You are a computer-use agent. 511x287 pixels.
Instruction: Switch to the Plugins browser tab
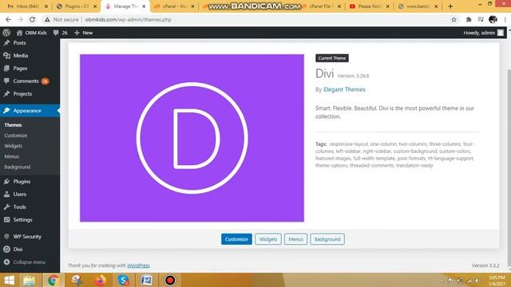click(x=77, y=6)
